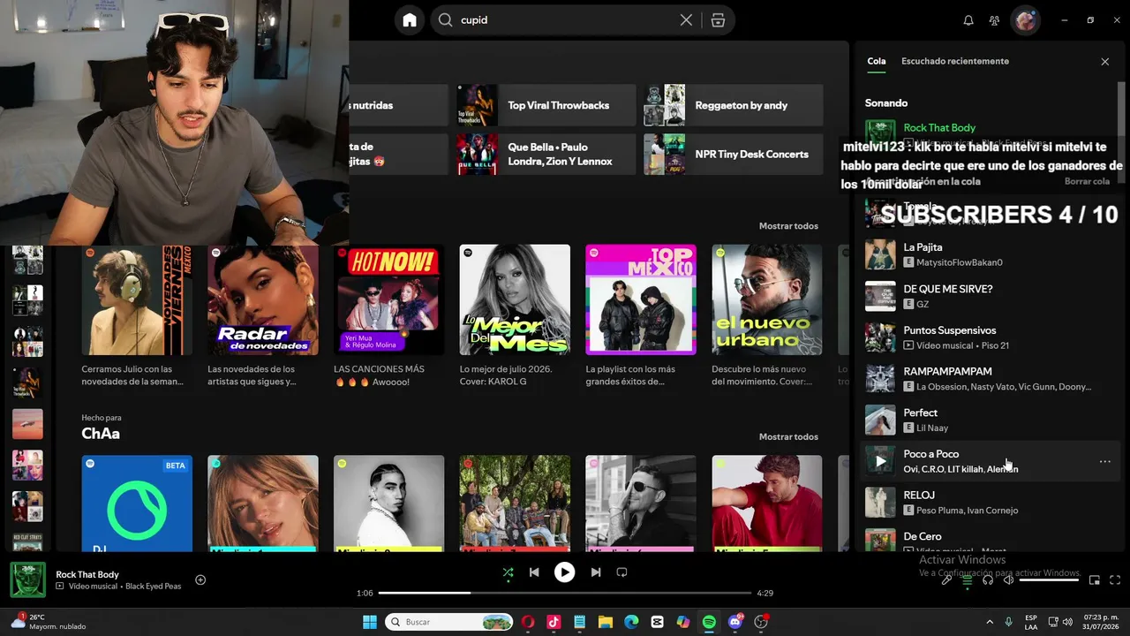
Task: Open the weather widget in taskbar
Action: point(49,622)
